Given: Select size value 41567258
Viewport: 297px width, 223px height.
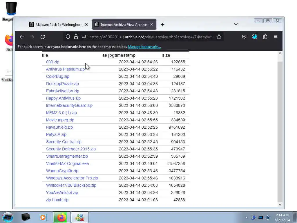Looking at the screenshot, I should tap(176, 163).
